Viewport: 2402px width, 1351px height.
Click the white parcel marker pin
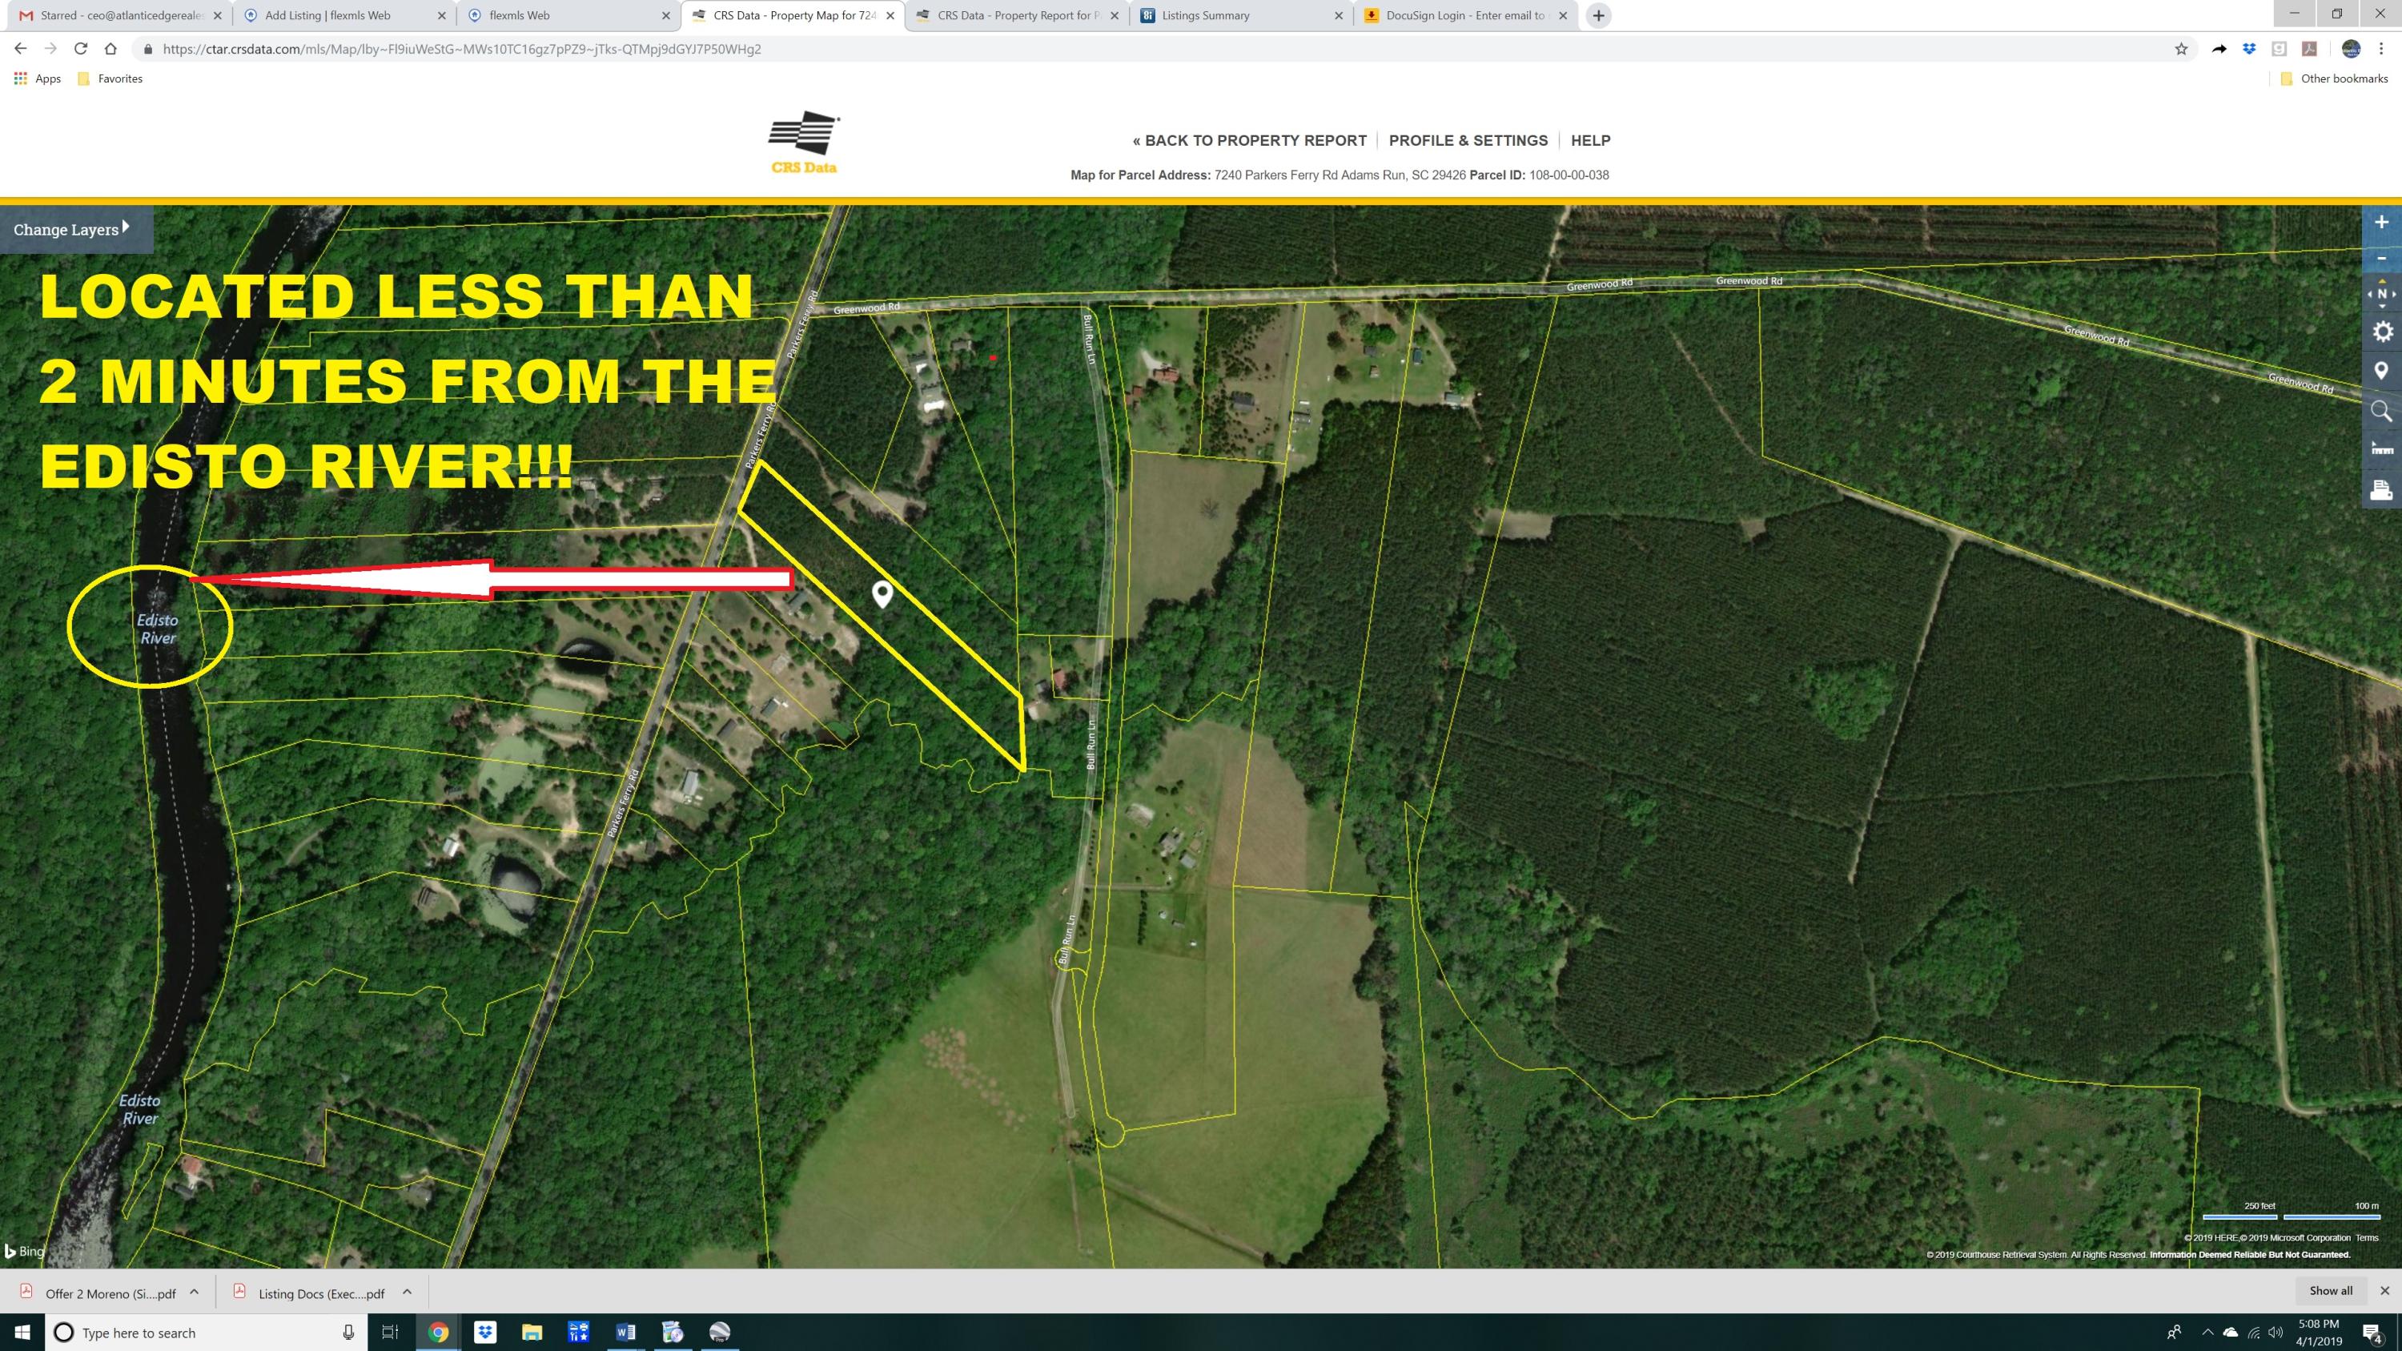coord(882,594)
